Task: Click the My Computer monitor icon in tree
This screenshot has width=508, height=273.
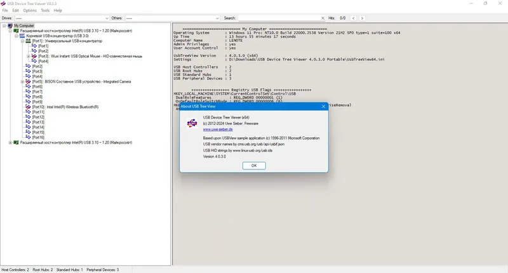Action: [10, 25]
